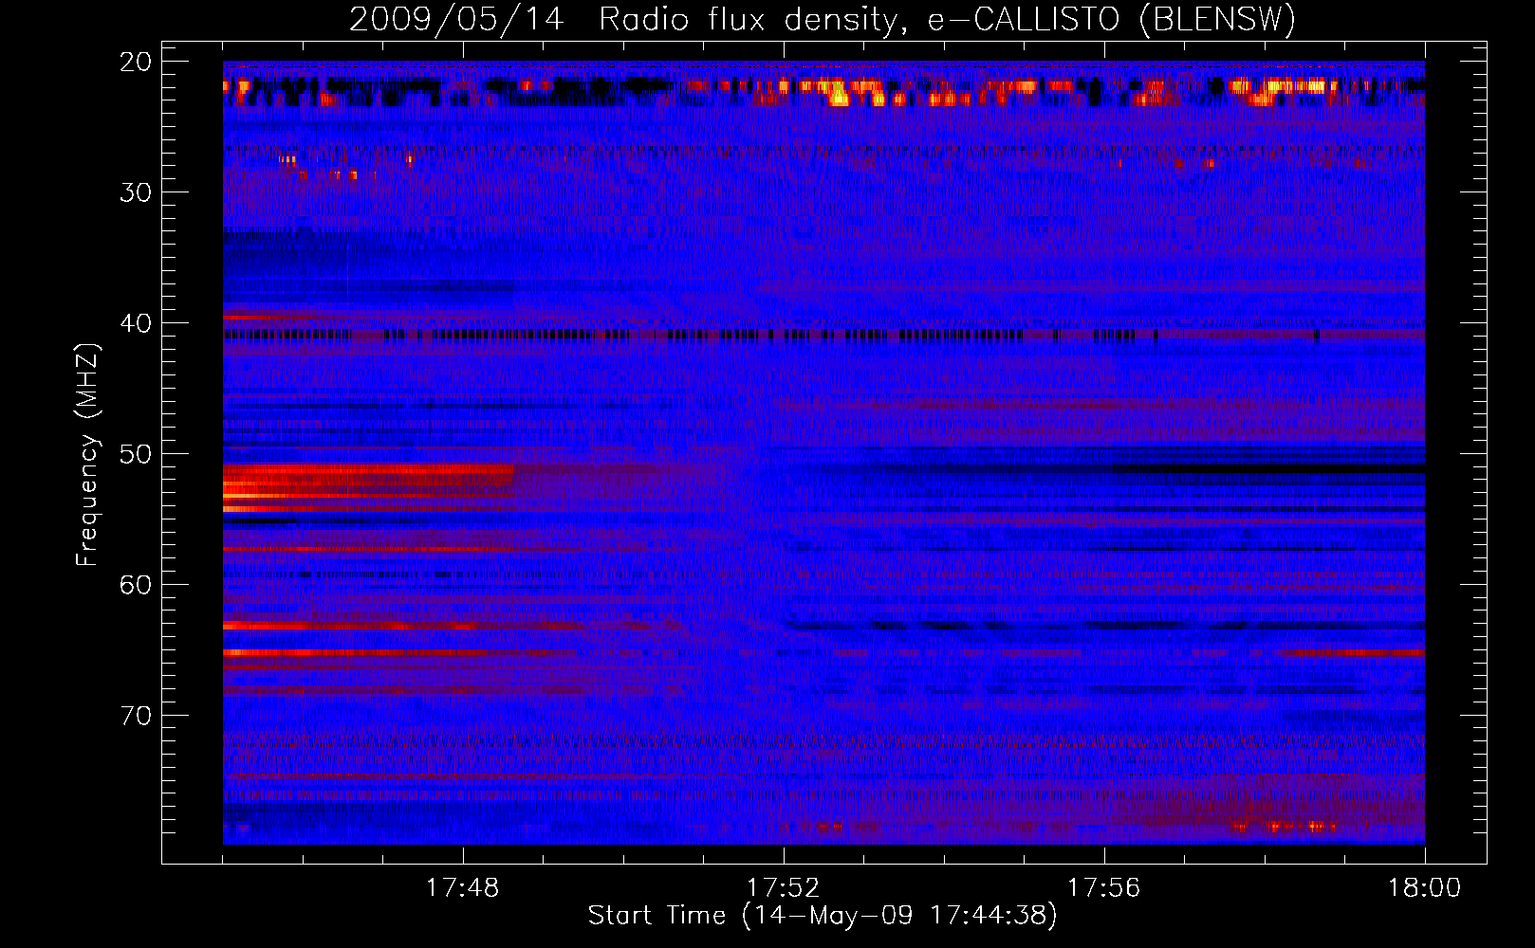Click the '17:48' time tick label

(x=462, y=888)
